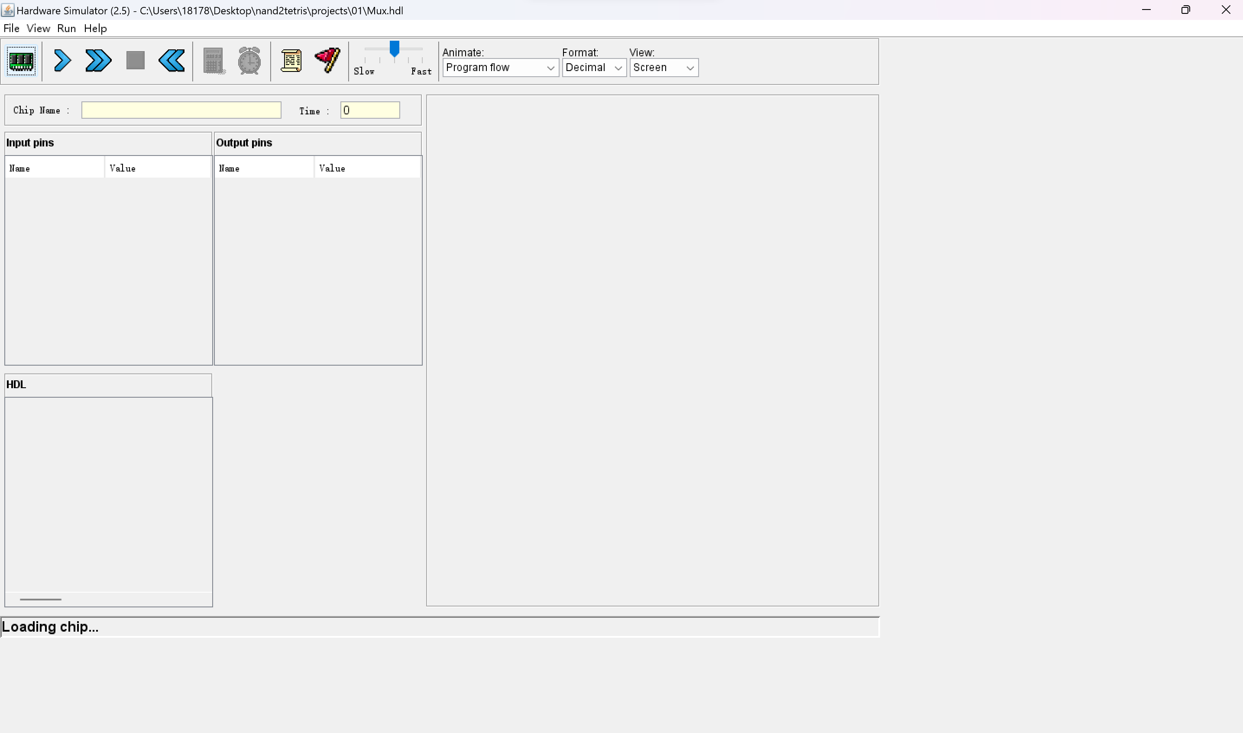This screenshot has width=1243, height=733.
Task: Click the HDL panel horizontal scrollbar
Action: coord(40,599)
